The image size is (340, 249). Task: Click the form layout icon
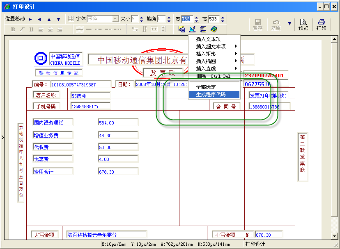pyautogui.click(x=203, y=29)
